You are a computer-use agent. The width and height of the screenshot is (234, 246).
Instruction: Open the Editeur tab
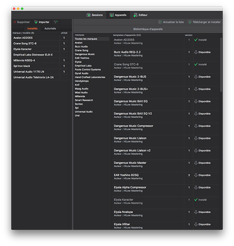click(140, 15)
